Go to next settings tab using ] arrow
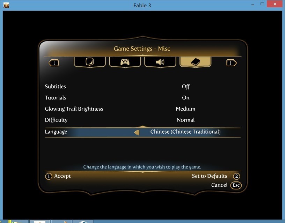The height and width of the screenshot is (223, 286). 232,63
